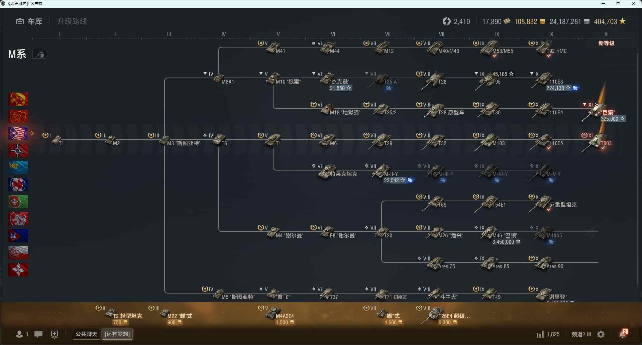Expand the chevron next to the striped flag

point(32,133)
